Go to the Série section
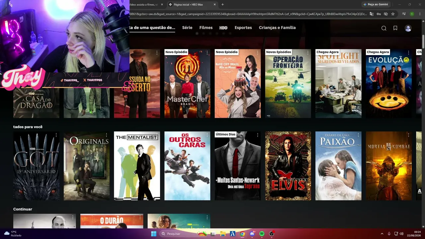Image resolution: width=425 pixels, height=239 pixels. pos(187,28)
